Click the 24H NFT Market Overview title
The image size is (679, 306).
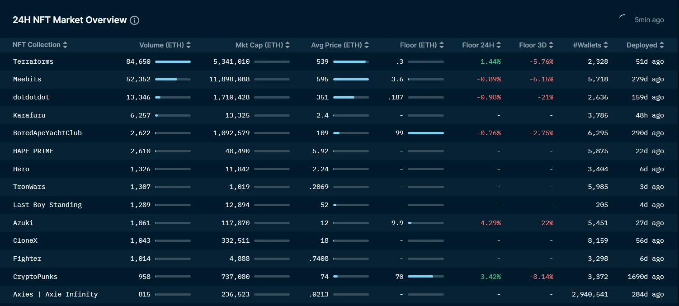(x=70, y=20)
